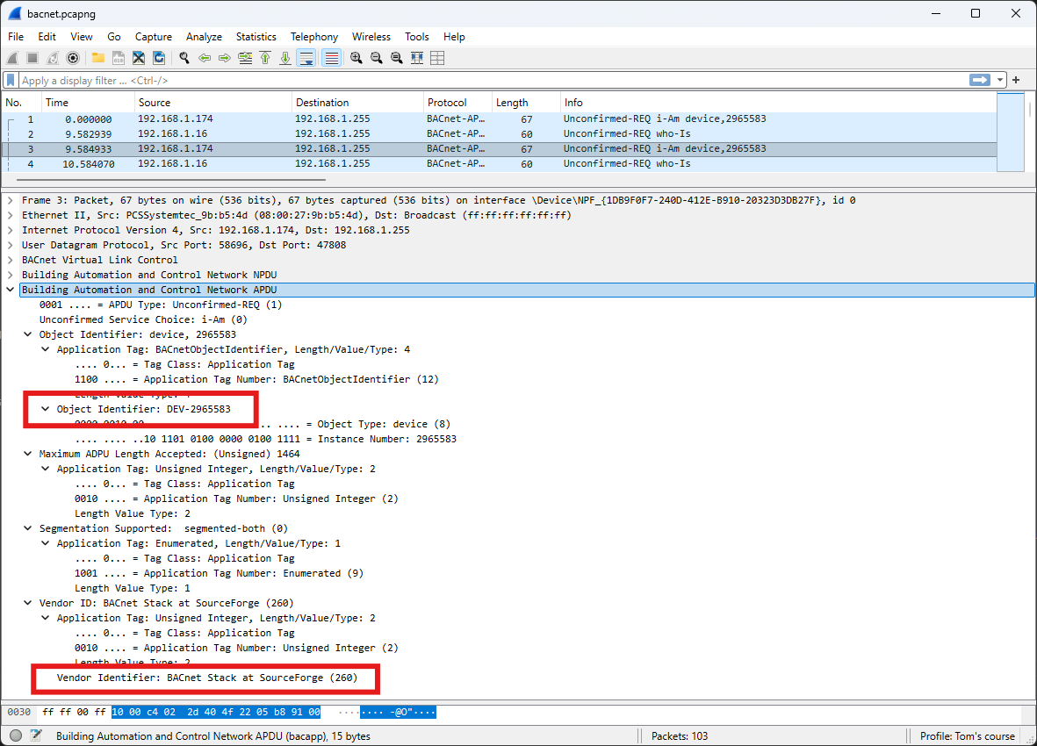Zoom in on packet text
Screen dimensions: 1037x746
356,58
